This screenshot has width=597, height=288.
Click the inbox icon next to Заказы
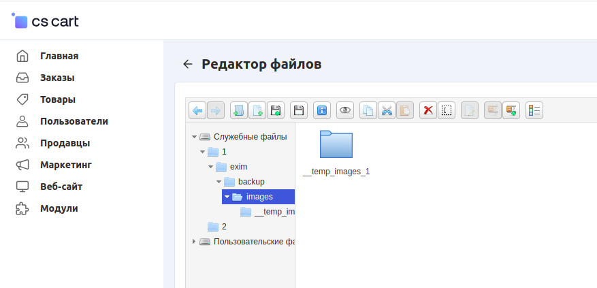coord(22,78)
